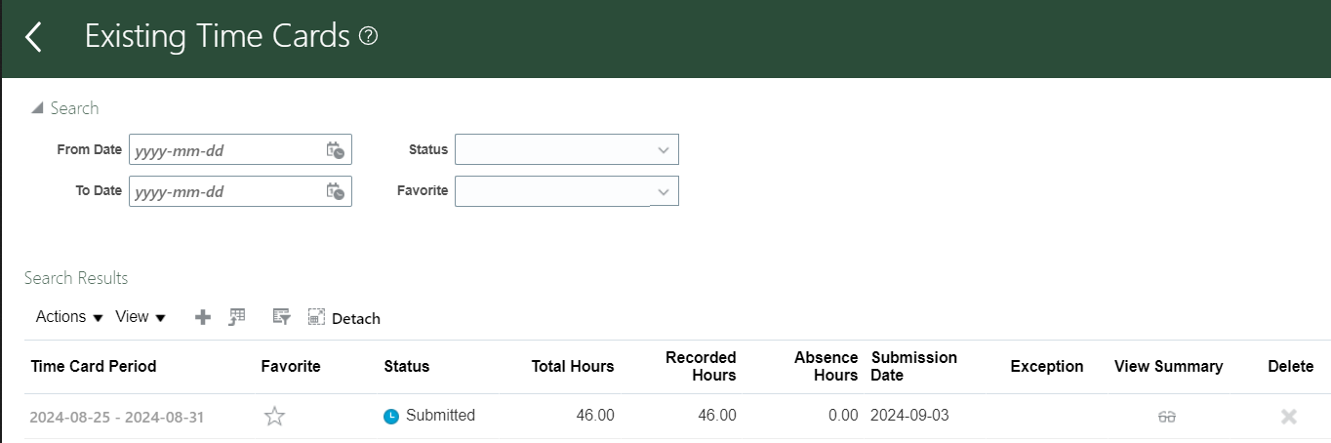Click the export to spreadsheet icon
Image resolution: width=1331 pixels, height=443 pixels.
[x=237, y=316]
